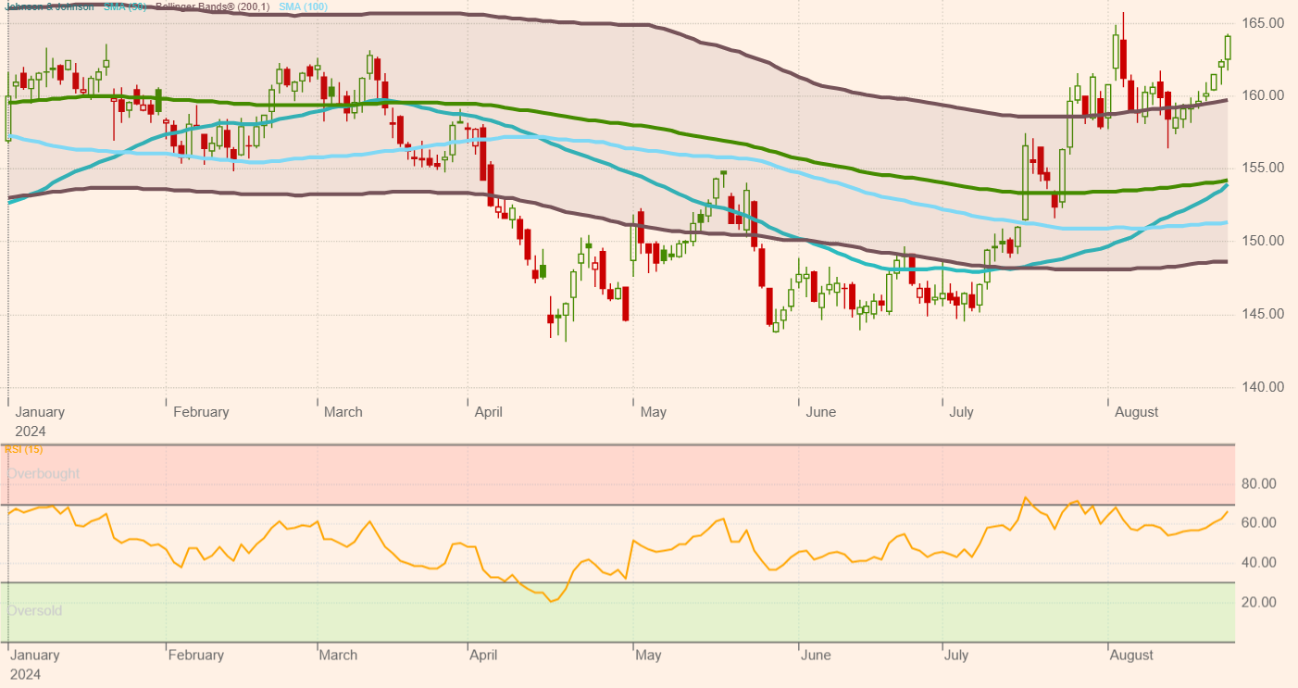
Task: Click August on the price chart axis
Action: tap(1136, 412)
